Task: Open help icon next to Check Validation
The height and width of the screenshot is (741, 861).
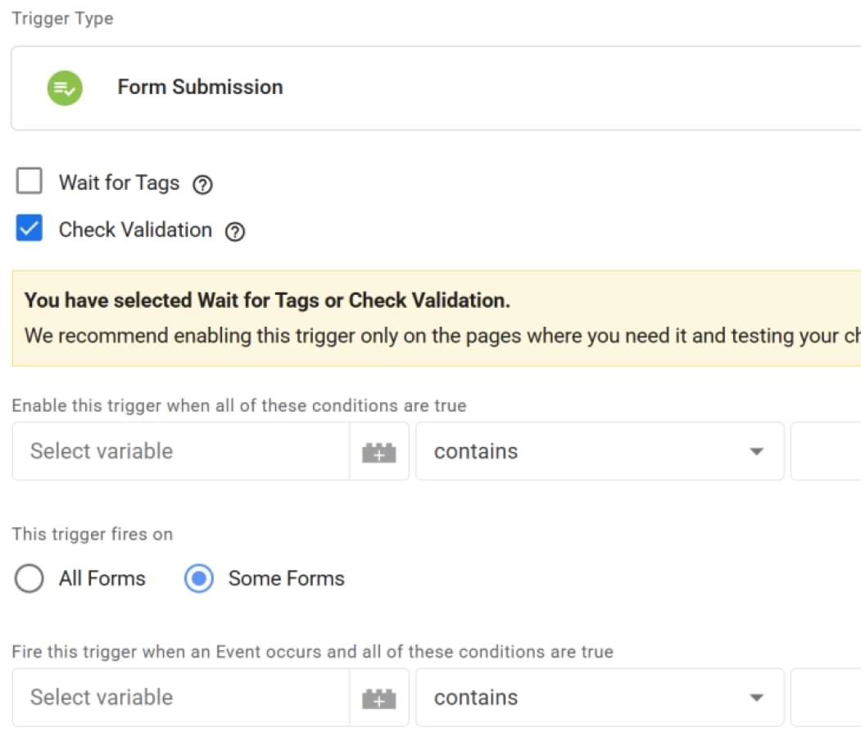Action: click(x=235, y=232)
